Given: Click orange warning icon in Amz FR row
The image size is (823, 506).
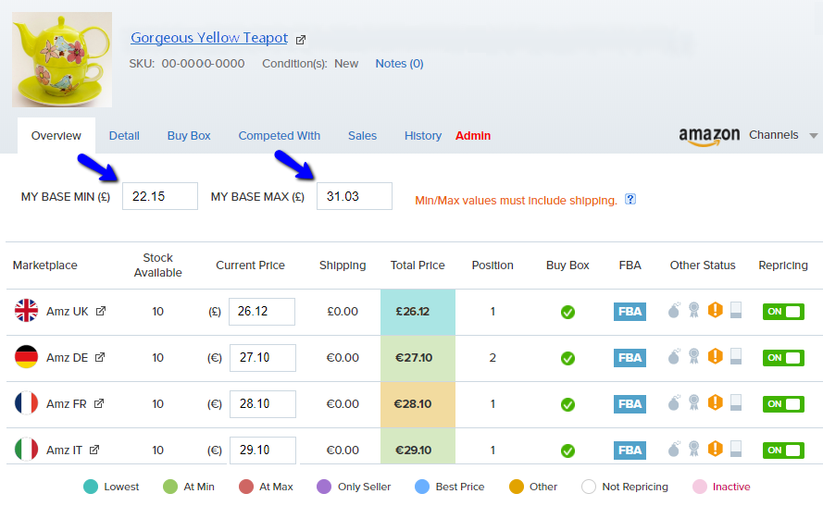Looking at the screenshot, I should tap(715, 402).
